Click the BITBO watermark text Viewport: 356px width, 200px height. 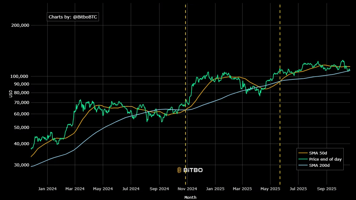click(x=193, y=170)
